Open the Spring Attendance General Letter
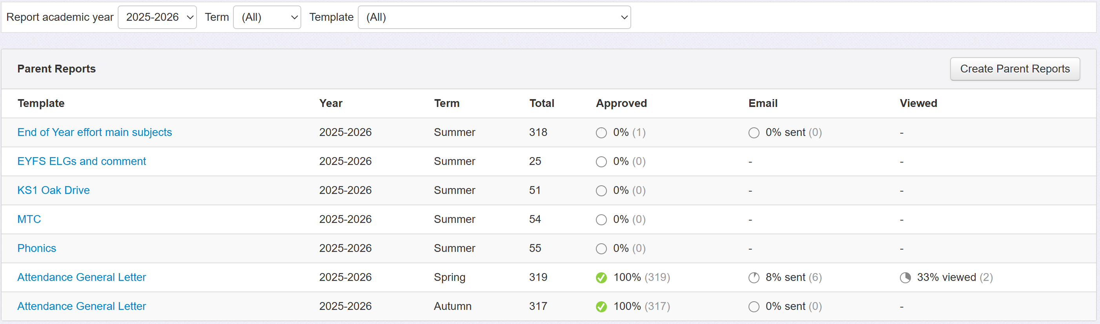 [82, 277]
